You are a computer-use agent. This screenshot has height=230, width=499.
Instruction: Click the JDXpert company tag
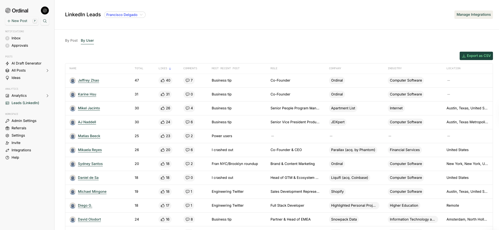coord(338,122)
